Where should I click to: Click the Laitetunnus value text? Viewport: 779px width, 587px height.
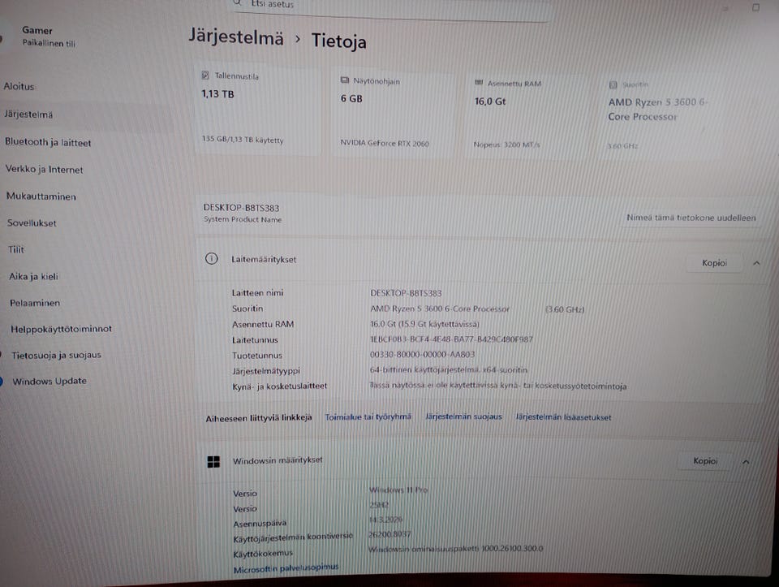(x=452, y=339)
